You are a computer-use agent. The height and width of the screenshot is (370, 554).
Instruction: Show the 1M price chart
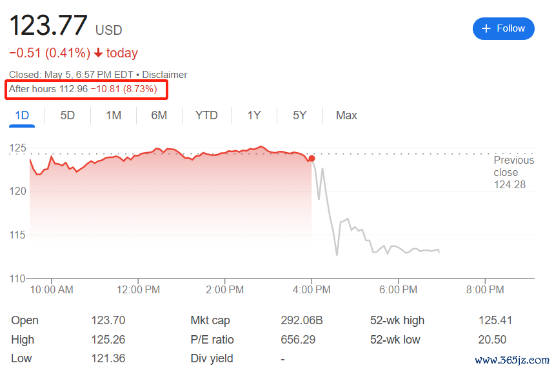coord(114,115)
